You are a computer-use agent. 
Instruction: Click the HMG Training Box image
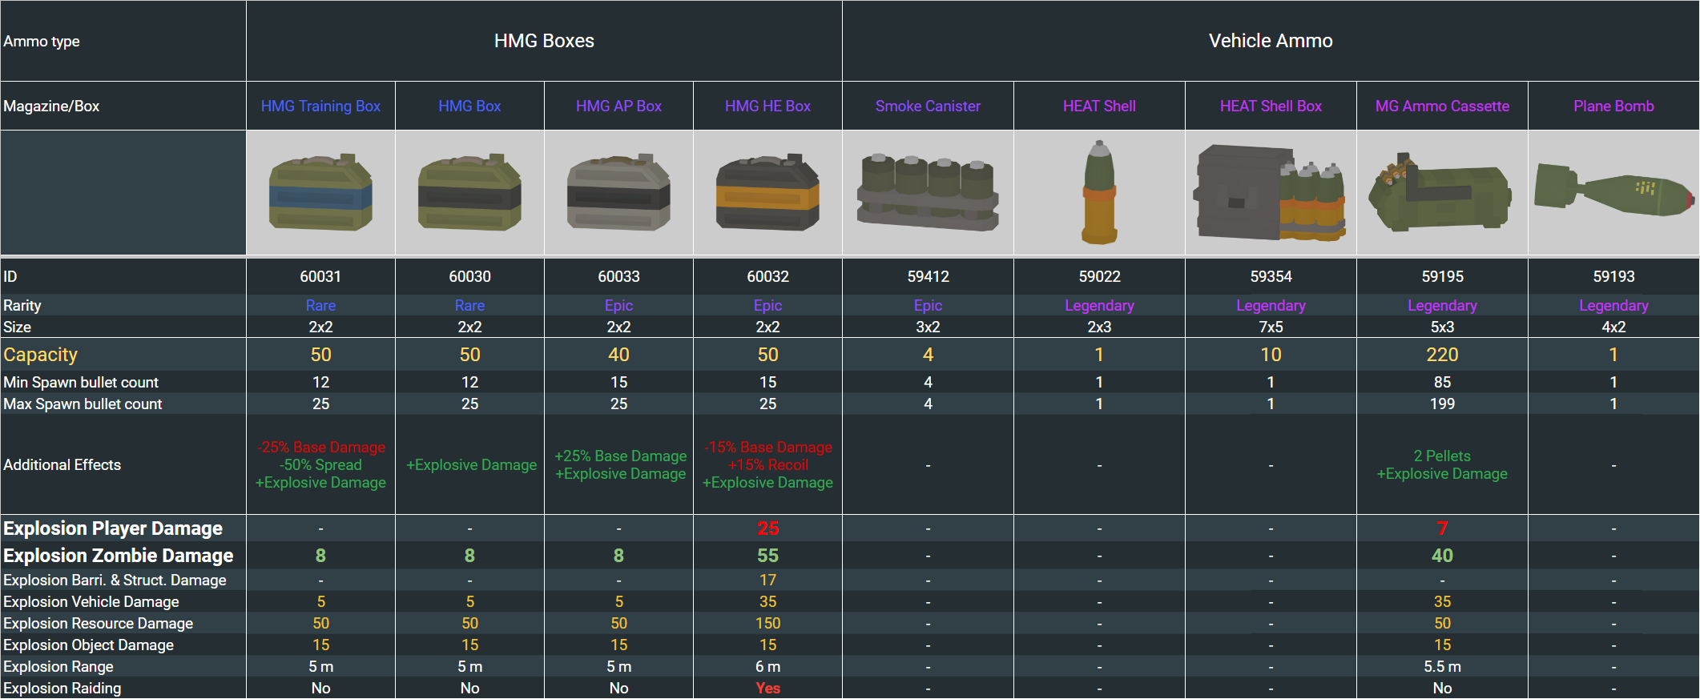coord(320,193)
